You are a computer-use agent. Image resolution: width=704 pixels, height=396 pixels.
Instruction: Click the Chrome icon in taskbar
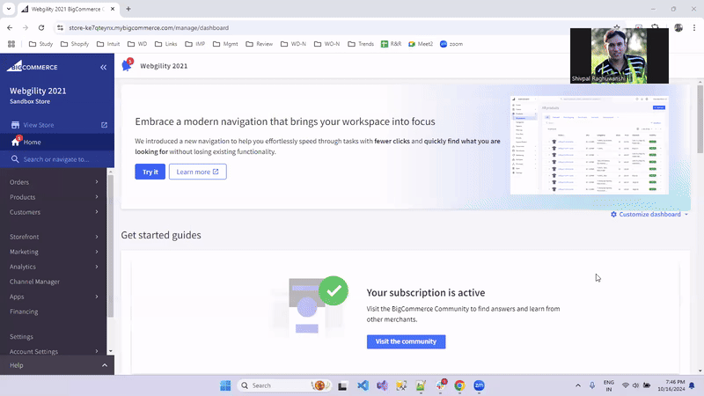tap(460, 385)
